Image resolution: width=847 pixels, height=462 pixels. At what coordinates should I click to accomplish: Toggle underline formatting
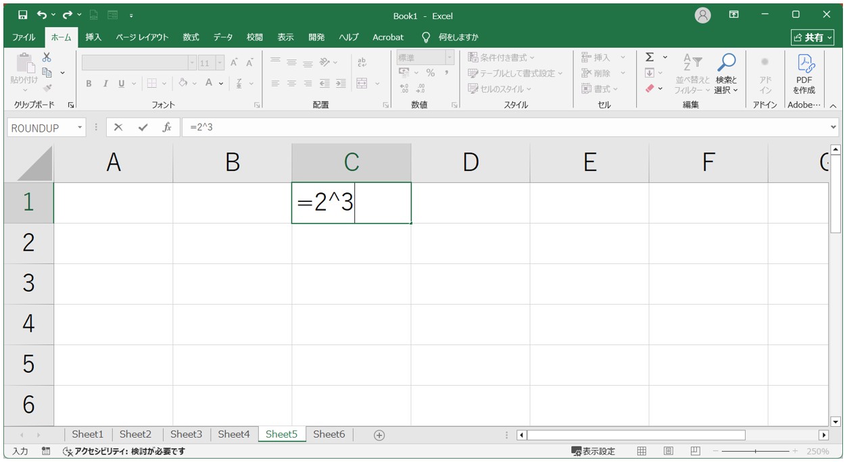(122, 83)
